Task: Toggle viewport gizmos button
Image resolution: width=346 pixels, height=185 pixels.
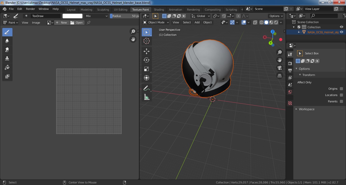Action: [x=232, y=22]
